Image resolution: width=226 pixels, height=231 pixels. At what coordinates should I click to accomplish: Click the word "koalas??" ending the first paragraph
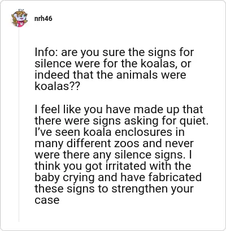(x=57, y=87)
